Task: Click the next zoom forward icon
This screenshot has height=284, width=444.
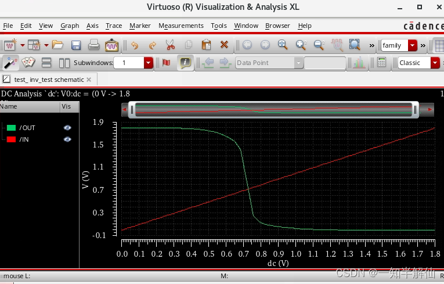Action: click(x=265, y=45)
